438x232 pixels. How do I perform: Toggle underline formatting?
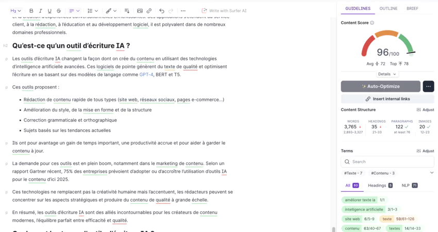[x=49, y=11]
